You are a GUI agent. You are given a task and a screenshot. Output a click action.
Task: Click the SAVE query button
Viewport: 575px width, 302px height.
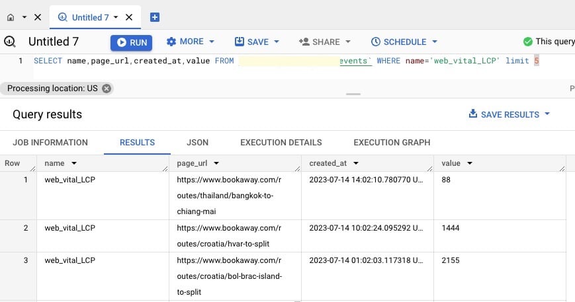pyautogui.click(x=257, y=42)
